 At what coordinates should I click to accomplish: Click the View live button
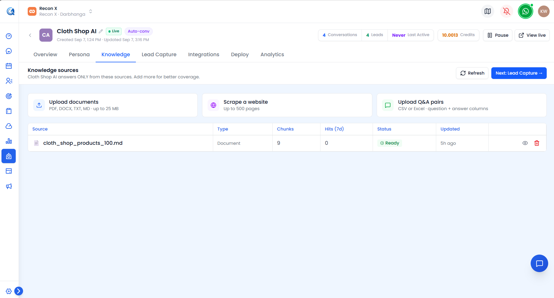tap(532, 35)
